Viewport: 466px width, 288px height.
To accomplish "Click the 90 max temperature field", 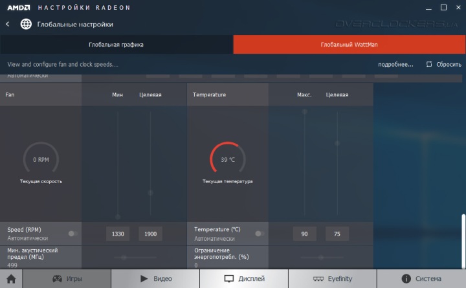I will click(x=304, y=234).
